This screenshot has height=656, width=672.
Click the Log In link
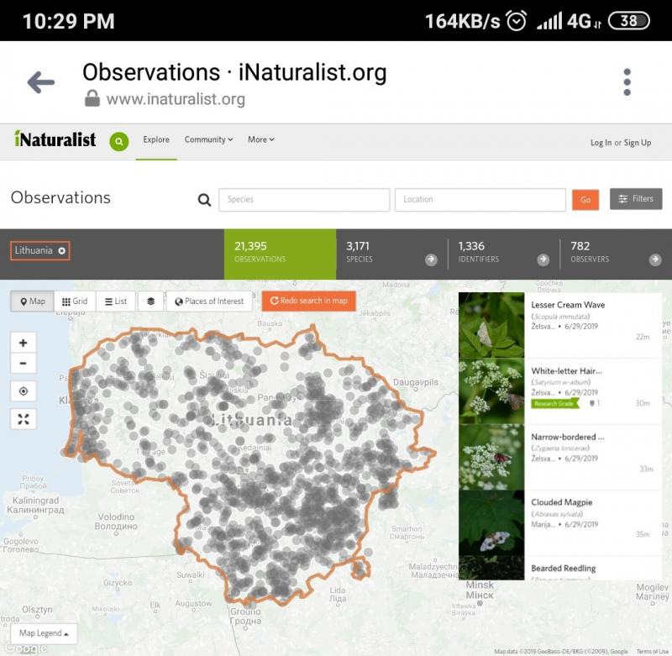(x=601, y=143)
